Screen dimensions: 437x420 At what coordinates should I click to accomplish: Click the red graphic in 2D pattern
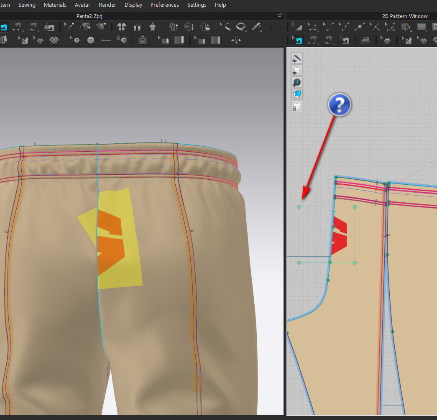point(340,236)
